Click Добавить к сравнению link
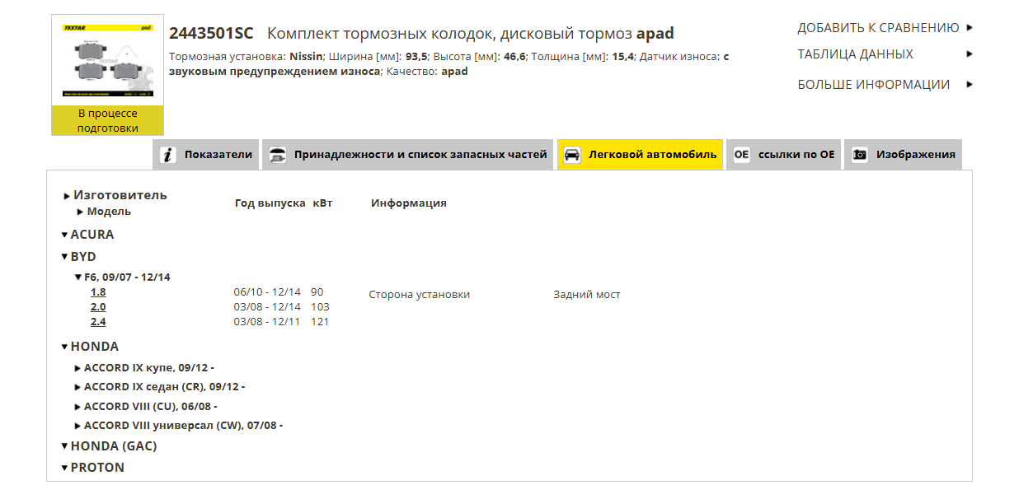Screen dimensions: 1019x485 pos(878,28)
